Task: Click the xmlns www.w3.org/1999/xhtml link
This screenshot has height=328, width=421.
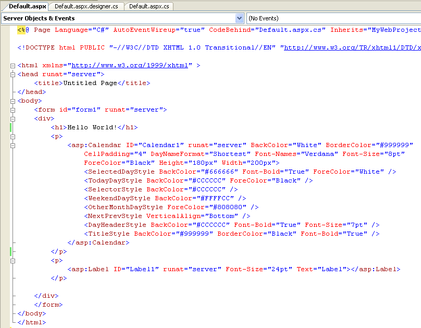Action: (130, 66)
